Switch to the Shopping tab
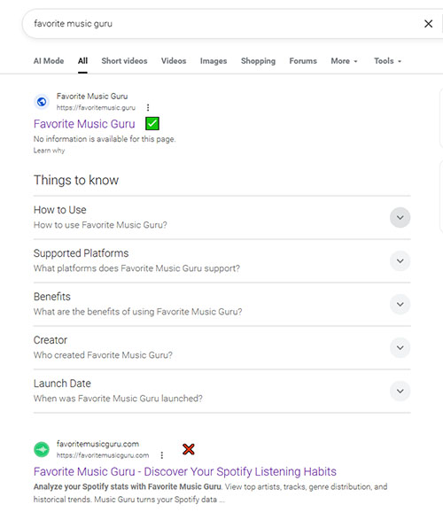This screenshot has width=443, height=512. (258, 61)
